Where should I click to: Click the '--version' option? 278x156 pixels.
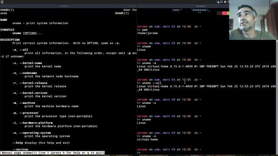point(20,149)
